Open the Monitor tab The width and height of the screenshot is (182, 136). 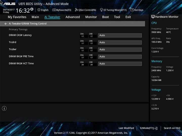tap(91, 17)
